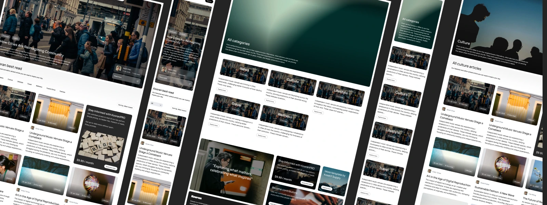Screen dimensions: 547x205
Task: Click Explore more under Culture on desktop categories
Action: [x=270, y=101]
